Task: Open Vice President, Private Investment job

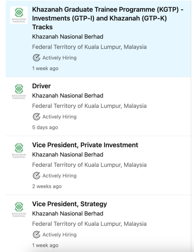Action: click(85, 145)
